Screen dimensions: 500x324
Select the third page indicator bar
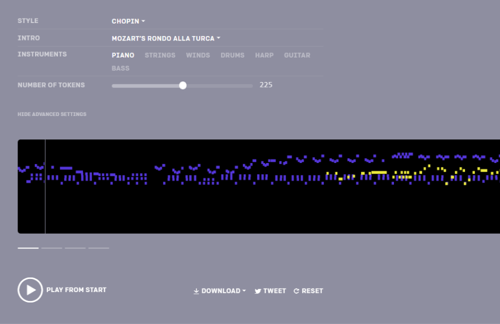coord(75,248)
